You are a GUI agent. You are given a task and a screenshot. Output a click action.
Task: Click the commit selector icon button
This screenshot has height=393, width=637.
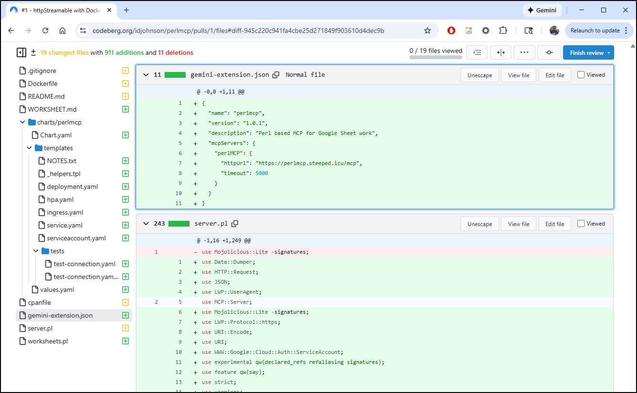pyautogui.click(x=549, y=52)
